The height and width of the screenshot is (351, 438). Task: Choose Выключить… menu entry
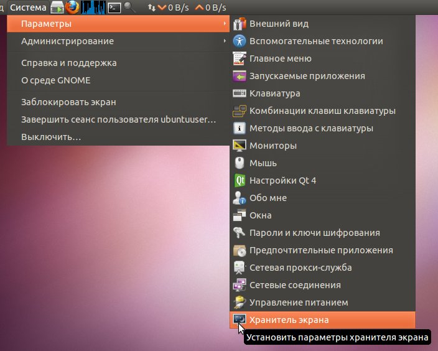[x=118, y=137]
